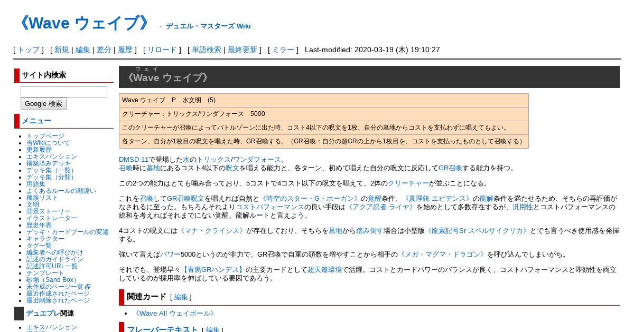This screenshot has height=332, width=634.
Task: Open 記述のガイドライン in the sidebar
Action: point(55,259)
